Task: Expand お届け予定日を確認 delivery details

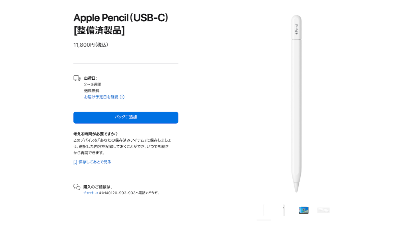Action: (x=101, y=97)
